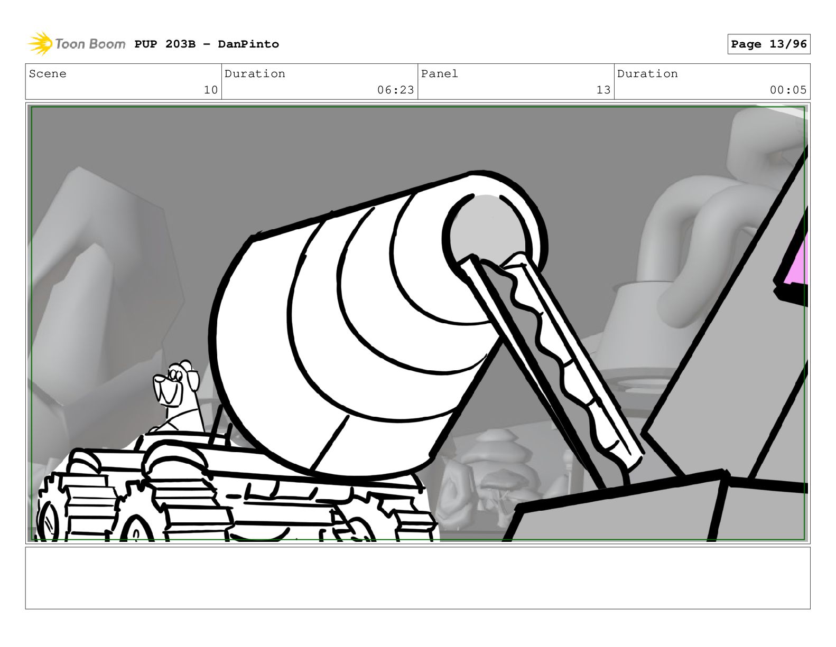Select the scene duration value '06:23'

click(x=396, y=90)
